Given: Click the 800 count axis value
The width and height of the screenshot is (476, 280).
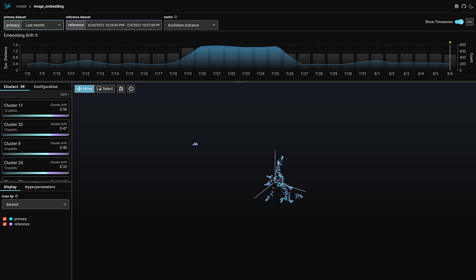Looking at the screenshot, I should 462,45.
